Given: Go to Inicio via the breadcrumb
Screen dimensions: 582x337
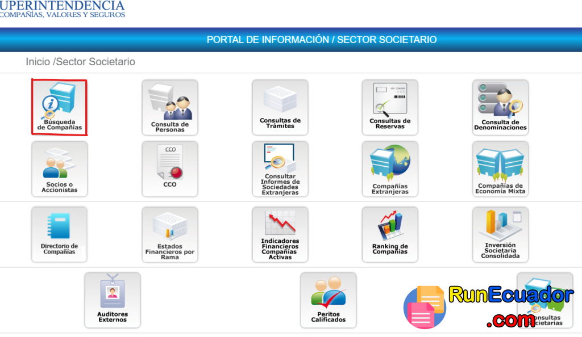Looking at the screenshot, I should [38, 62].
